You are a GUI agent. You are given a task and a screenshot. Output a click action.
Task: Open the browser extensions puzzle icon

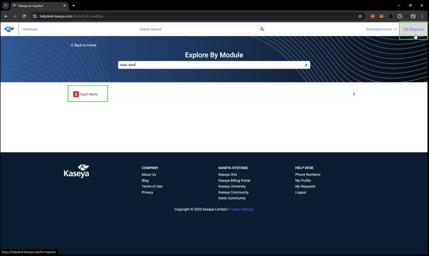(400, 17)
